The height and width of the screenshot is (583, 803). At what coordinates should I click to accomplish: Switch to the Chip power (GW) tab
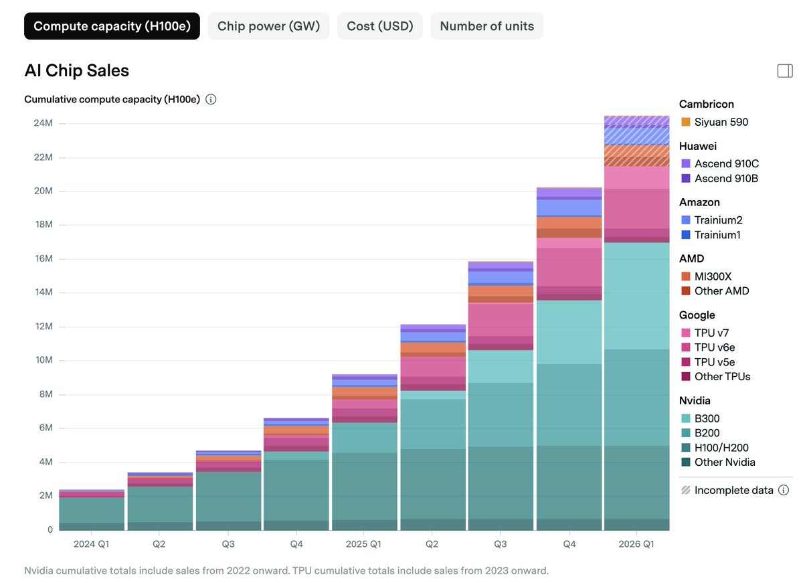268,26
